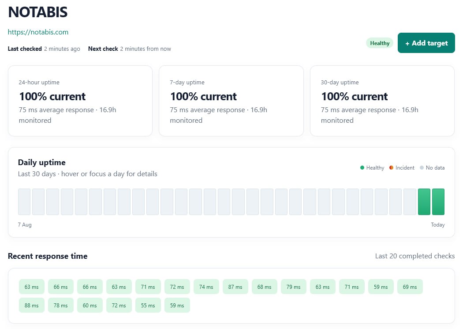
Task: Click 100% current in the 7-day uptime card
Action: tap(203, 96)
